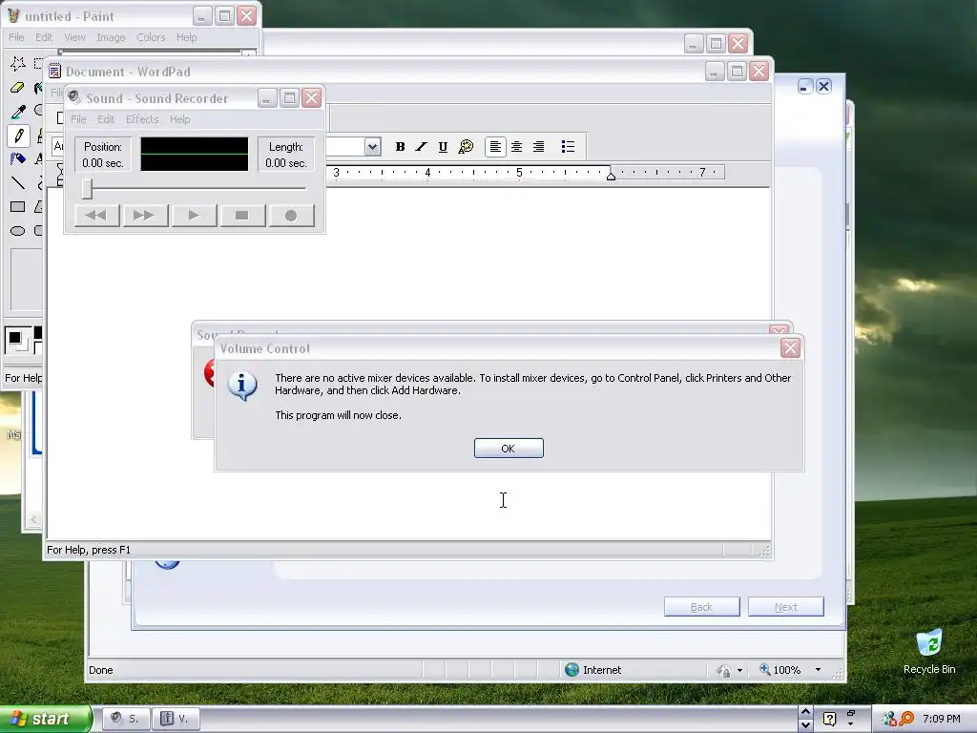
Task: Click the help question-mark icon on taskbar
Action: (x=829, y=719)
